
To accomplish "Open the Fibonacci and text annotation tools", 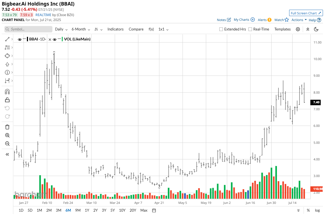I will pyautogui.click(x=7, y=47).
